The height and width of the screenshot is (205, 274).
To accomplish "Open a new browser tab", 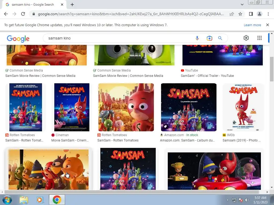I will [x=72, y=5].
